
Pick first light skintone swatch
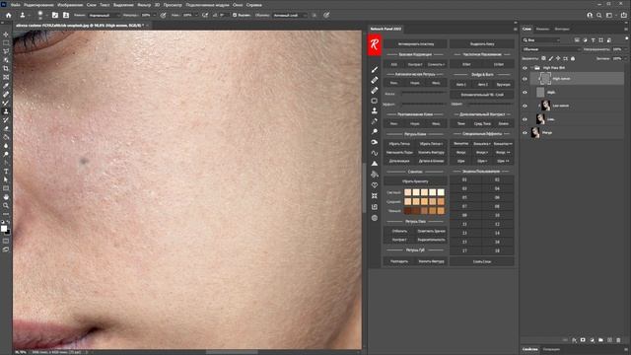[407, 192]
